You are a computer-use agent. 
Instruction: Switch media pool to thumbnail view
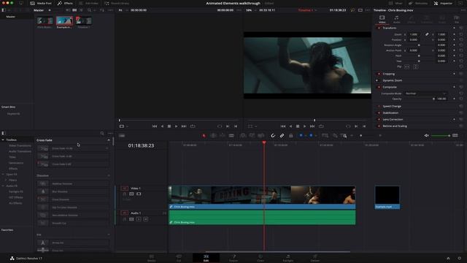[x=74, y=10]
